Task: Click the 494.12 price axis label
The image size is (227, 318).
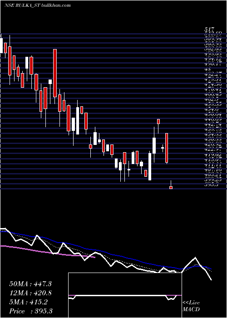Action: click(213, 59)
